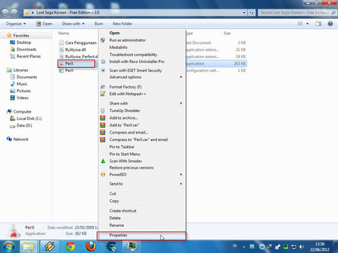The width and height of the screenshot is (338, 253).
Task: Click the Google Chrome taskbar icon
Action: (70, 246)
